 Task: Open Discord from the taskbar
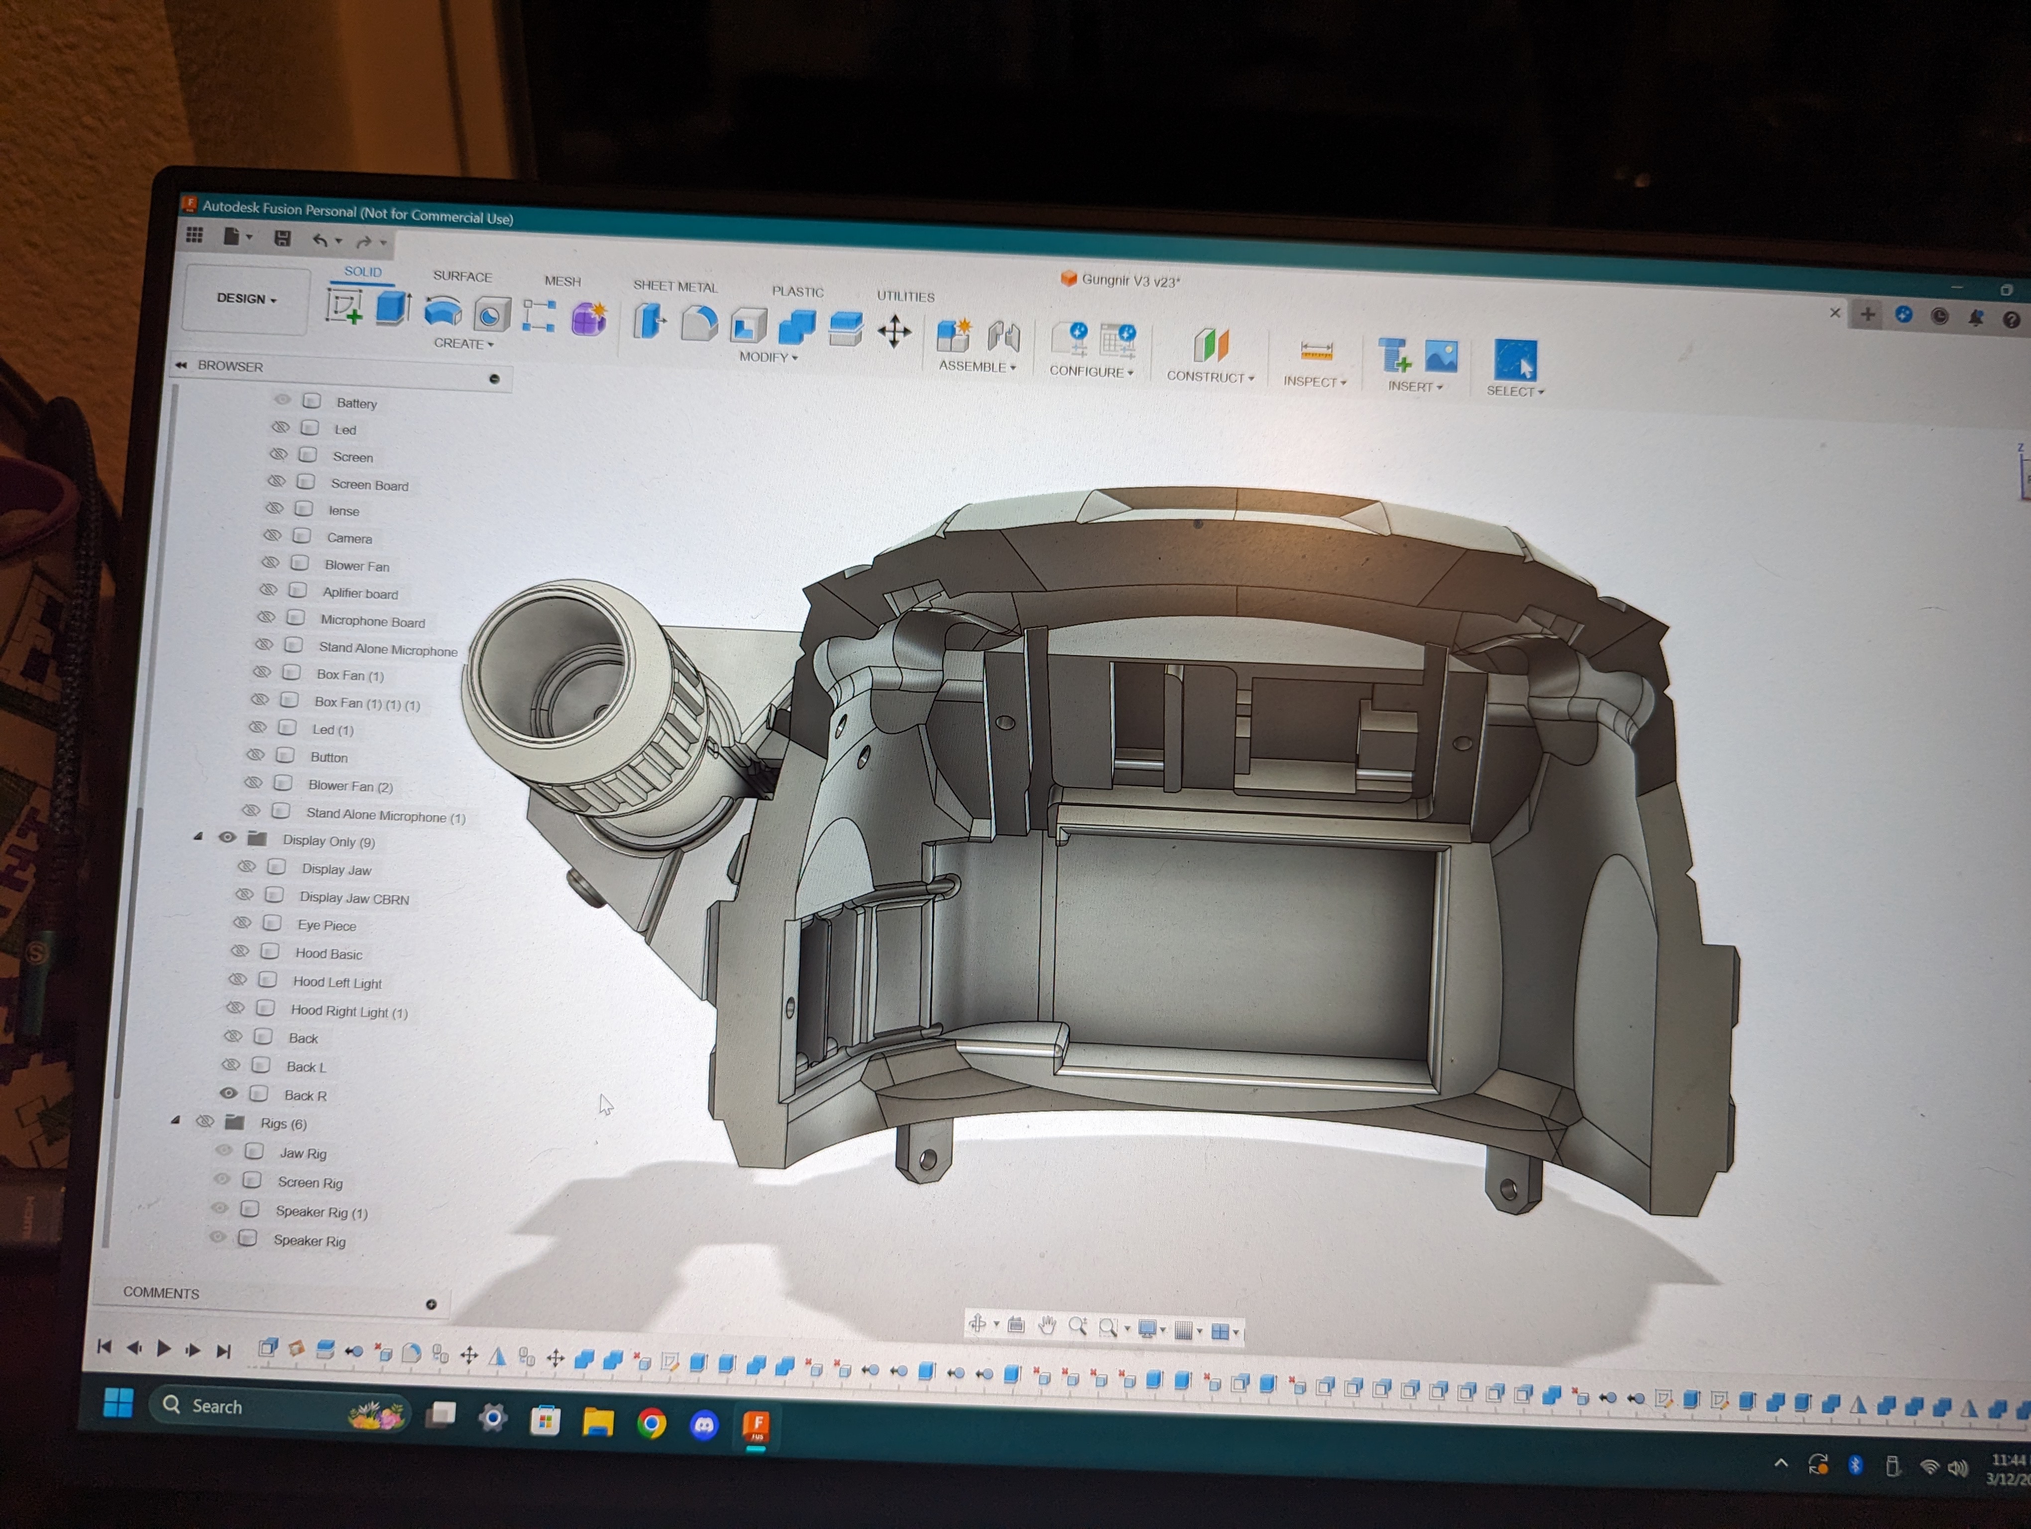click(704, 1424)
